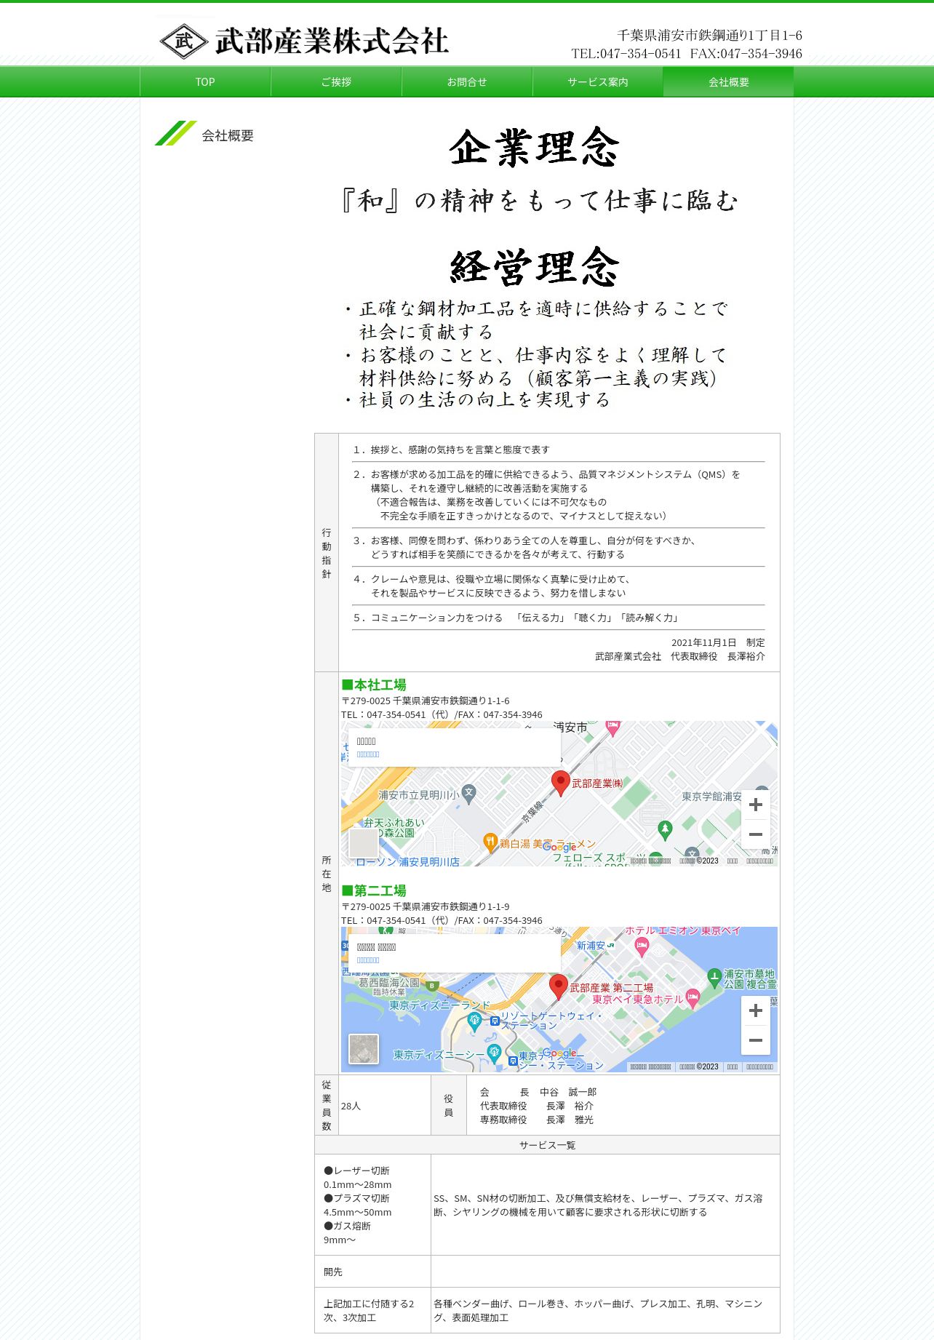The width and height of the screenshot is (934, 1340).
Task: Click the TEL:047-354-0541 header phone number
Action: pos(626,54)
